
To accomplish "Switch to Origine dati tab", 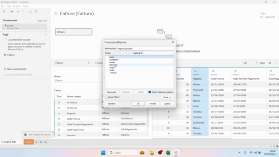I will 9,142.
